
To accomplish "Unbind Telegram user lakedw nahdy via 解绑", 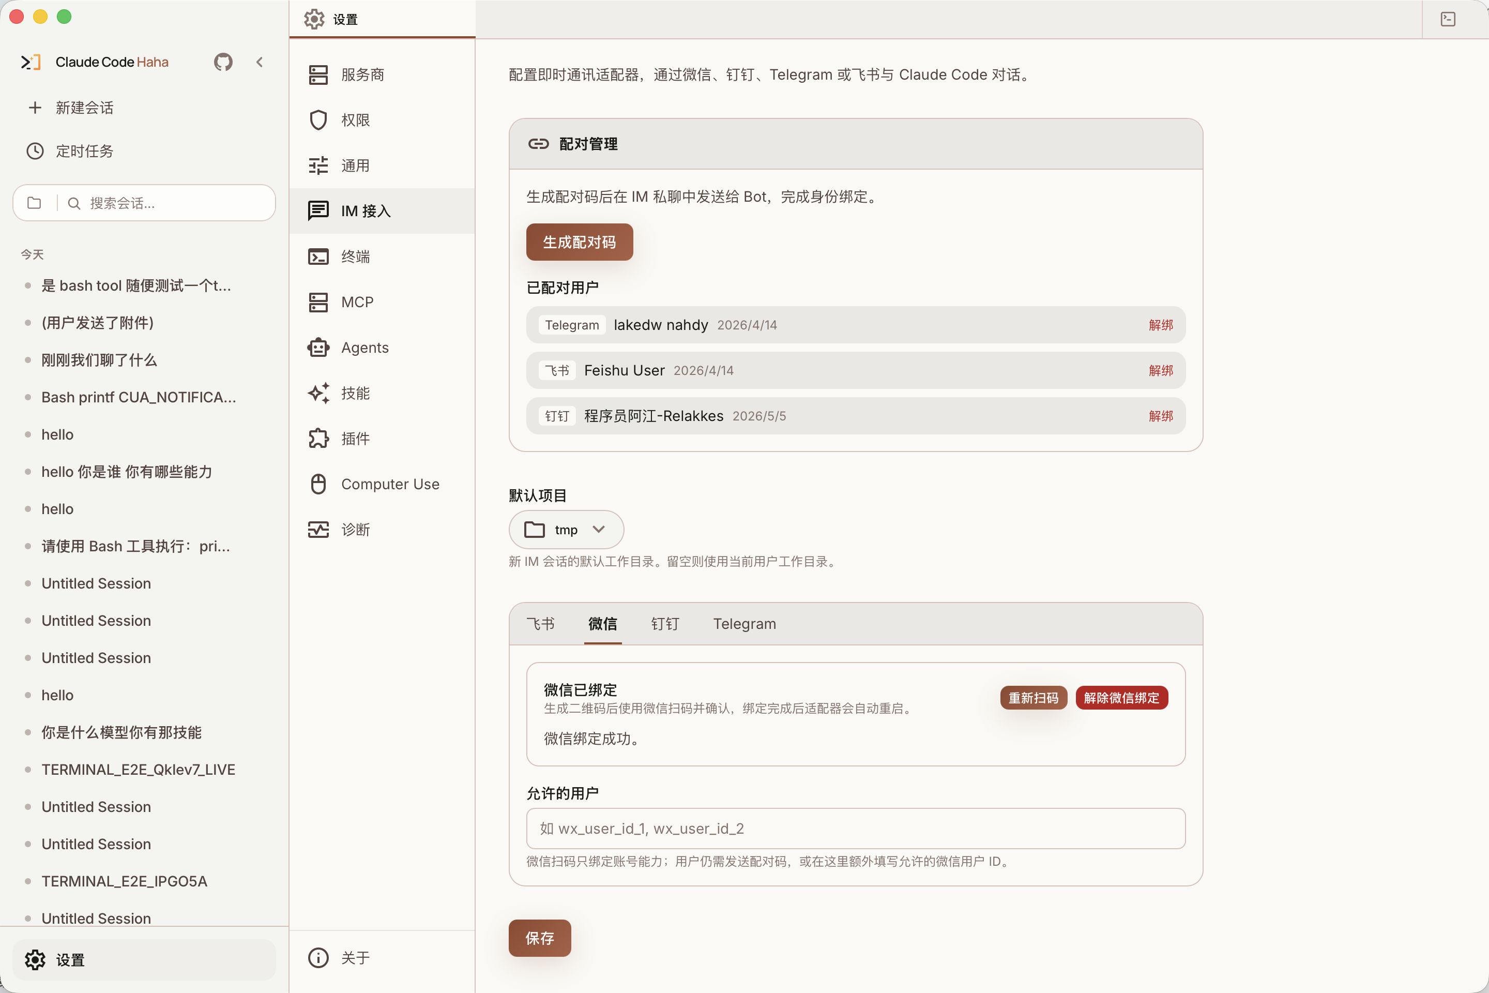I will [x=1160, y=325].
